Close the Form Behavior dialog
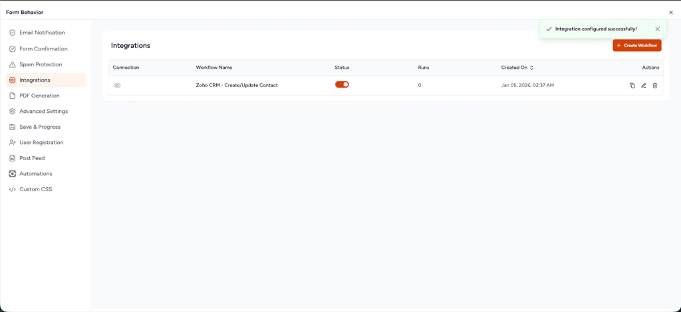681x312 pixels. point(670,13)
